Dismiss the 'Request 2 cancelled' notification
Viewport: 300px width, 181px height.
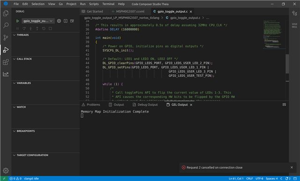pyautogui.click(x=292, y=167)
